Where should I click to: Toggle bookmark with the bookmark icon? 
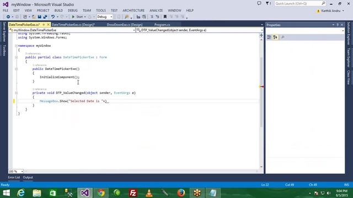pos(165,17)
